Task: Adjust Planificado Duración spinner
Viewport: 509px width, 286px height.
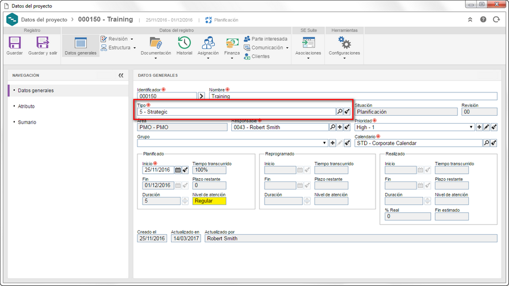Action: point(185,201)
